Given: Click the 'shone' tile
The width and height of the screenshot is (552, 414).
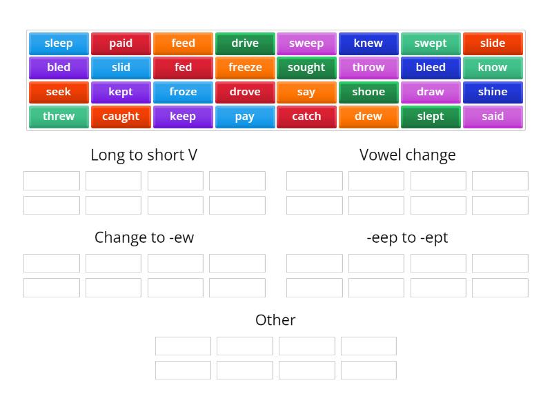Looking at the screenshot, I should (368, 92).
